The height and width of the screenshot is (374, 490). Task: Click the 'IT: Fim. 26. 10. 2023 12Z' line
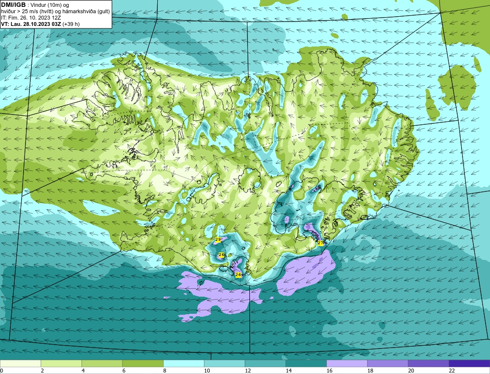pos(31,18)
